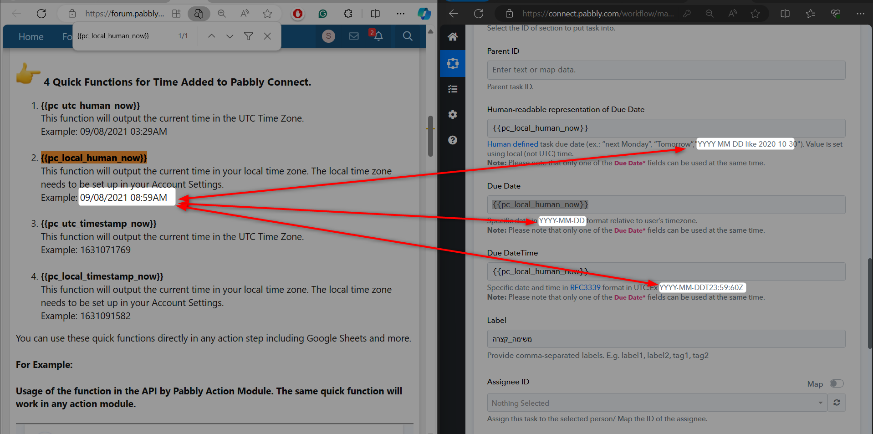Click the {{pc_utc_human_now}} function name
Viewport: 873px width, 434px height.
[90, 106]
